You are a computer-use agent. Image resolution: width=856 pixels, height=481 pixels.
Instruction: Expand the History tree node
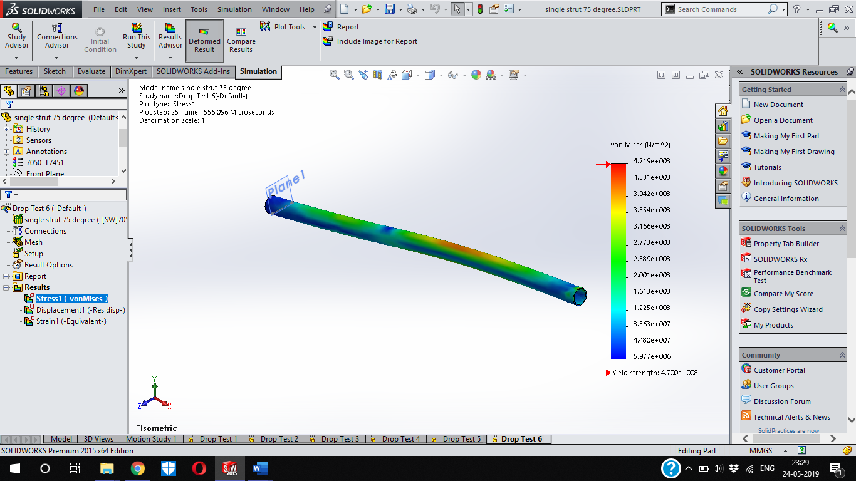pyautogui.click(x=7, y=129)
